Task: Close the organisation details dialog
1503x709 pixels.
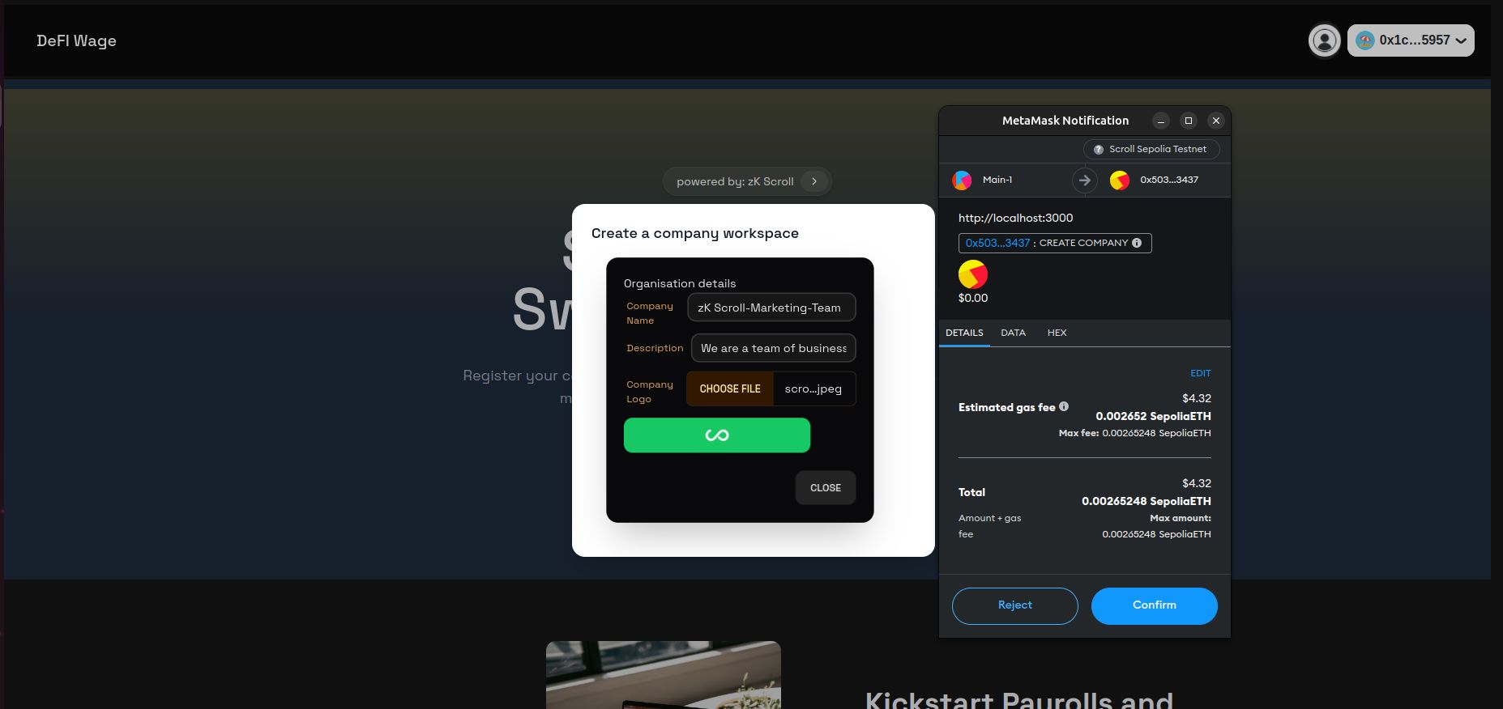Action: [826, 488]
